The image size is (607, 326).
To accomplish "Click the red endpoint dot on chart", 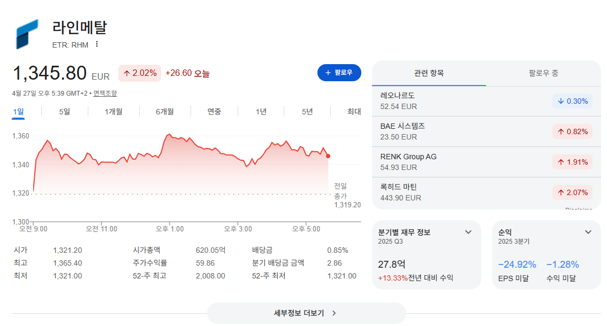I will (x=328, y=156).
